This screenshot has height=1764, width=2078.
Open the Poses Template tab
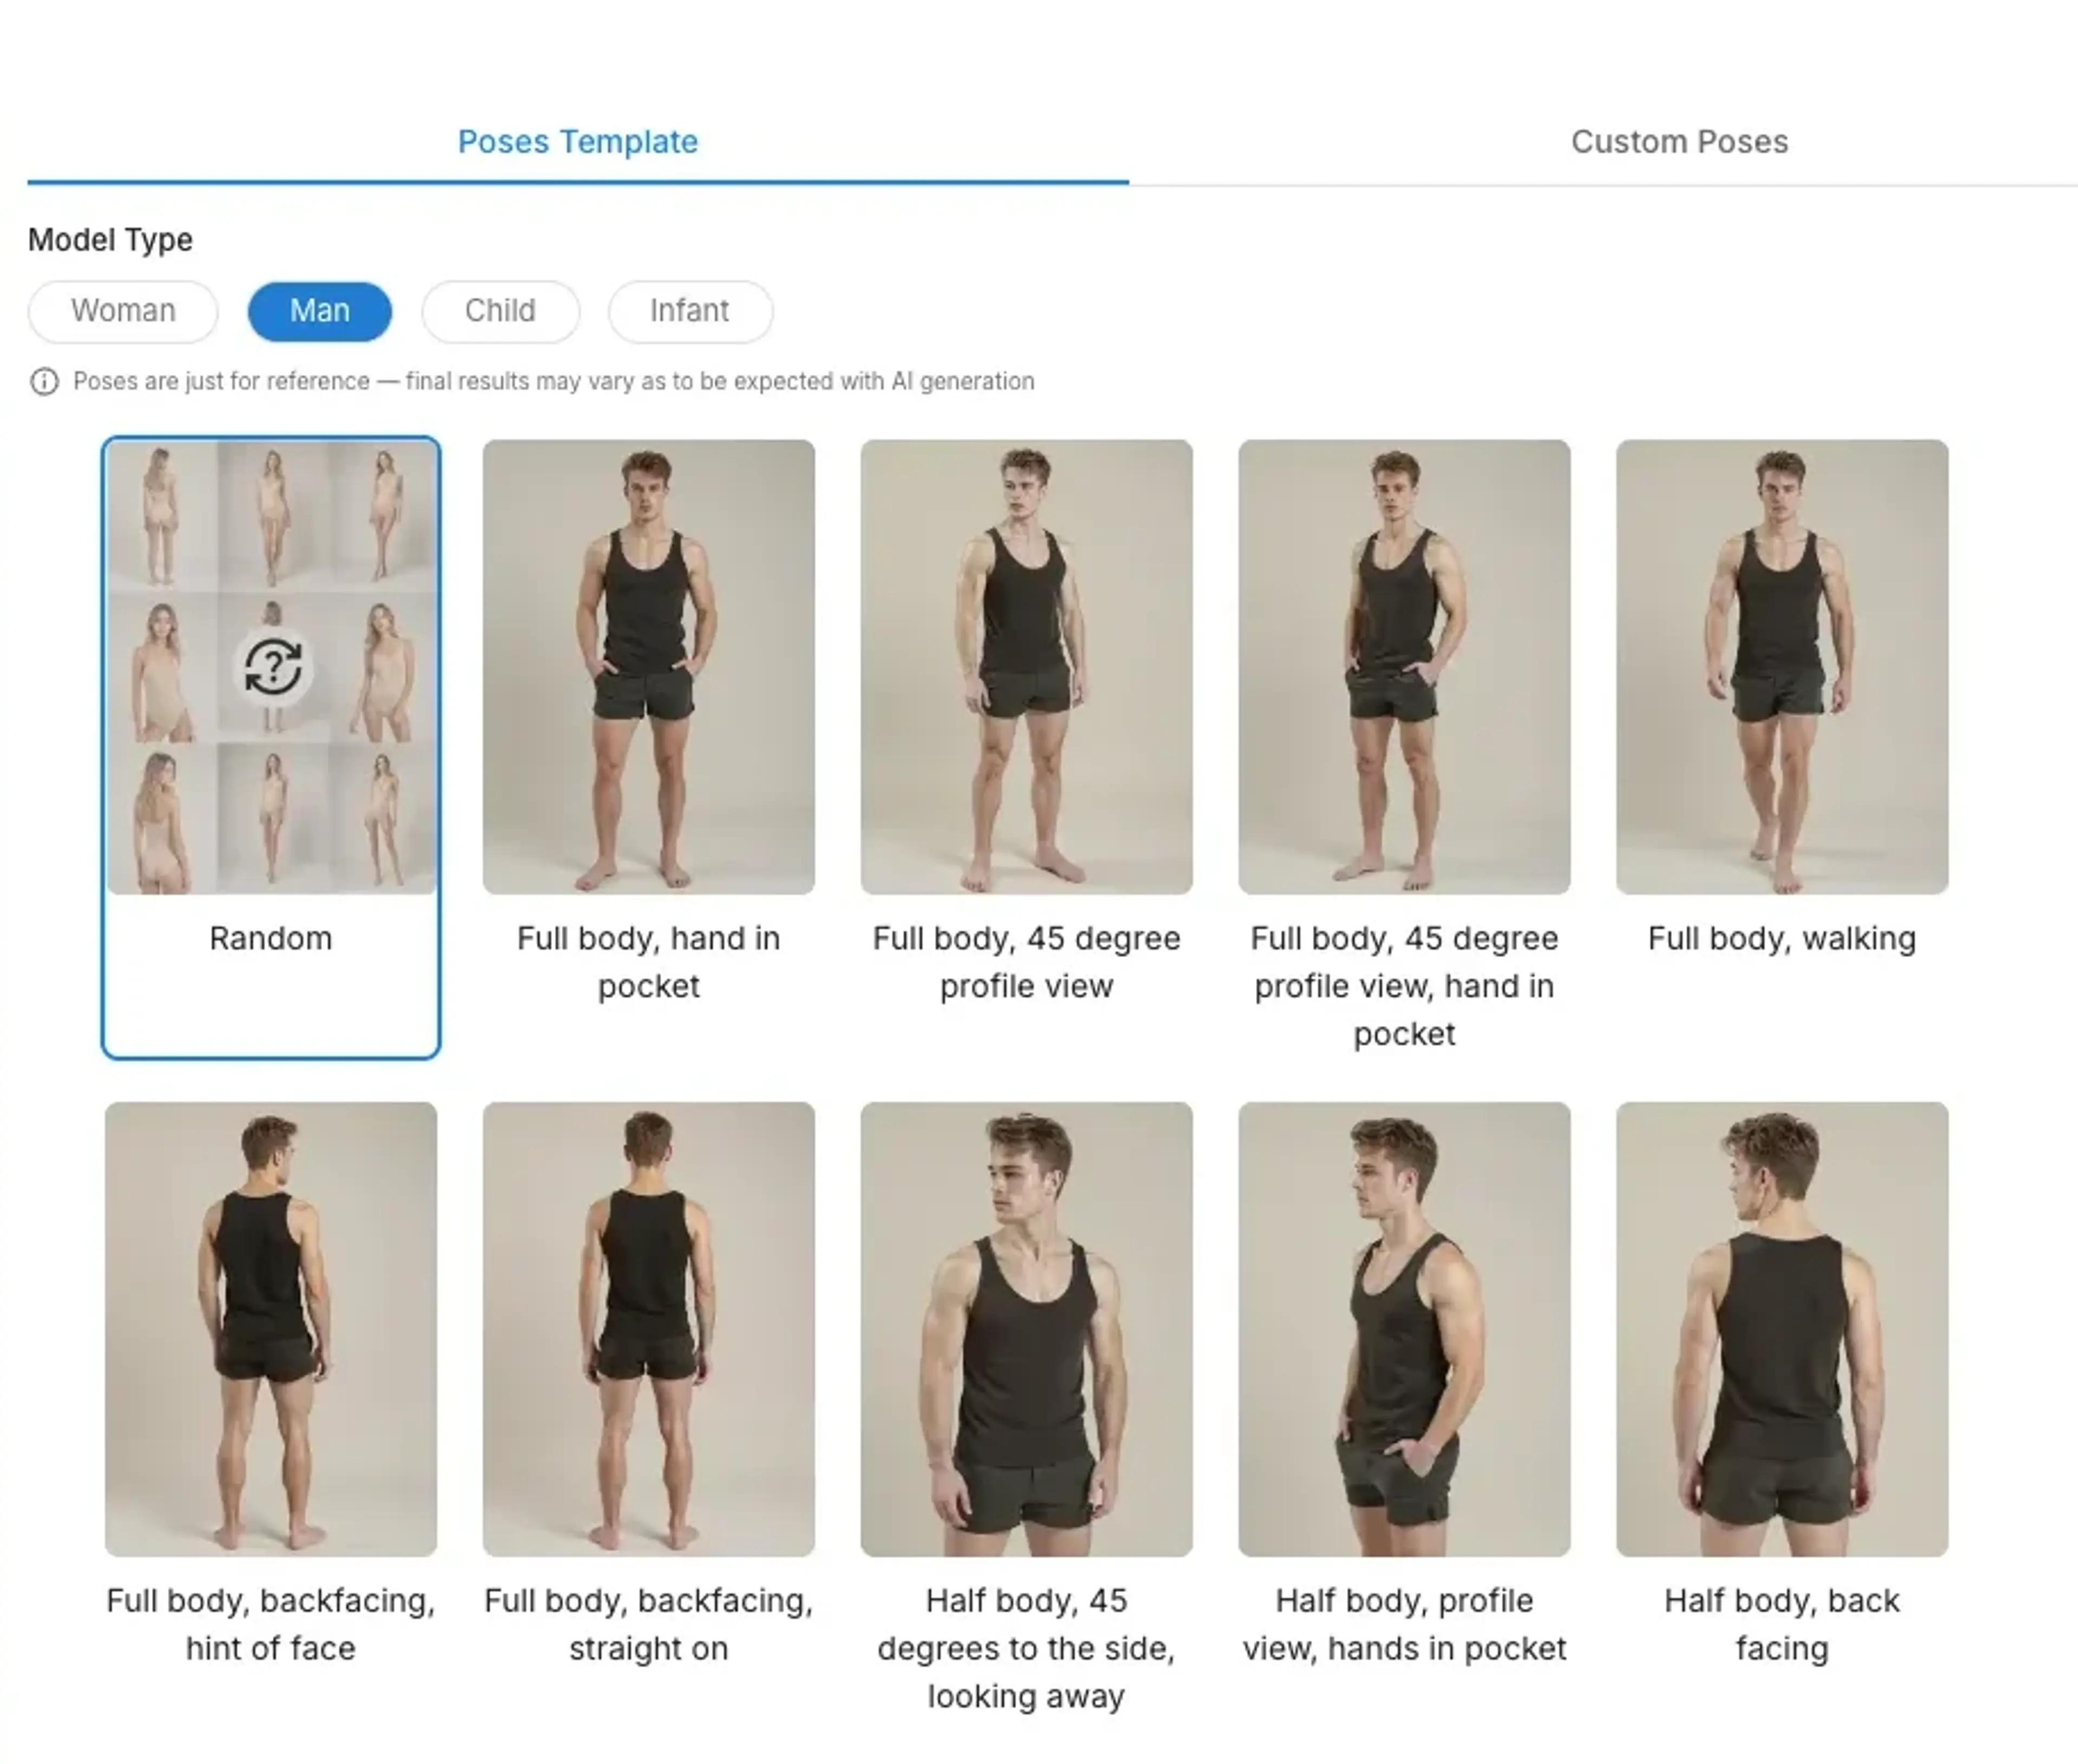click(577, 142)
